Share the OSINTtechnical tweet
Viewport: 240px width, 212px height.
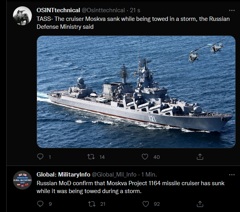[x=200, y=156]
